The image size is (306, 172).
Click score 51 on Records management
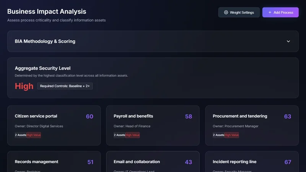tap(90, 162)
